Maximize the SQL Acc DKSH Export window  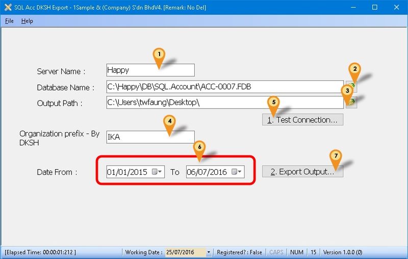click(374, 8)
